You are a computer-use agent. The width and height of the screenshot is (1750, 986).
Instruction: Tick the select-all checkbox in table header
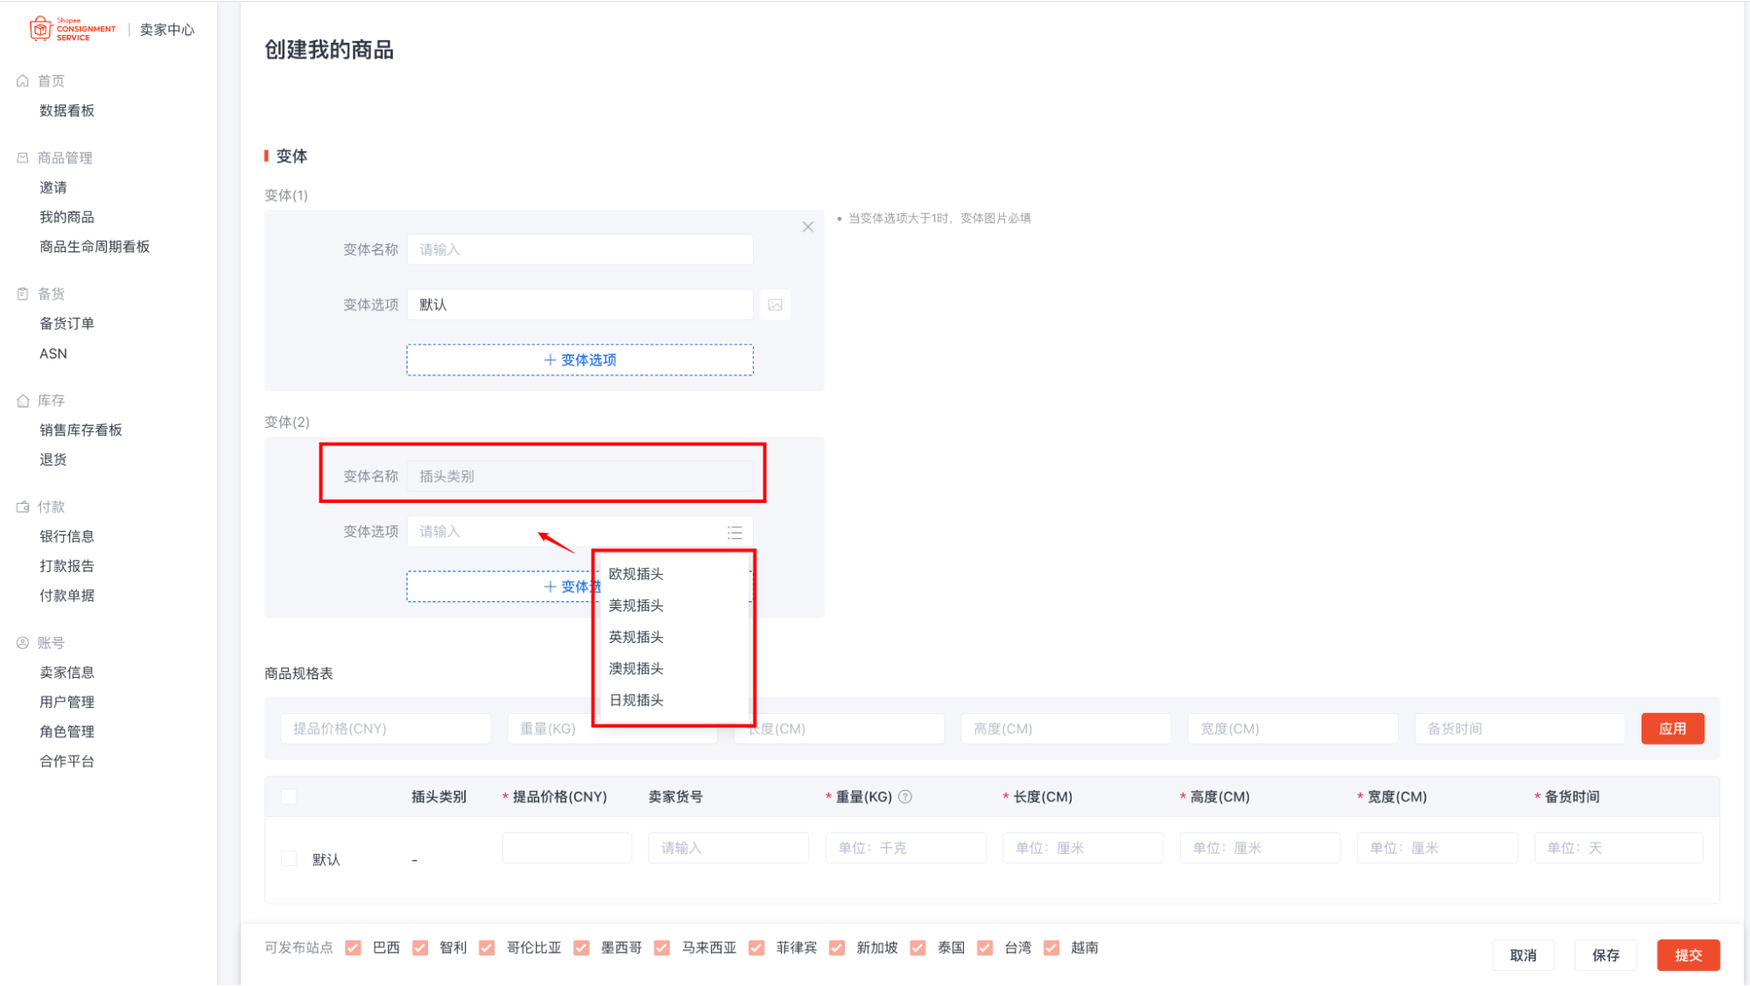pos(289,797)
